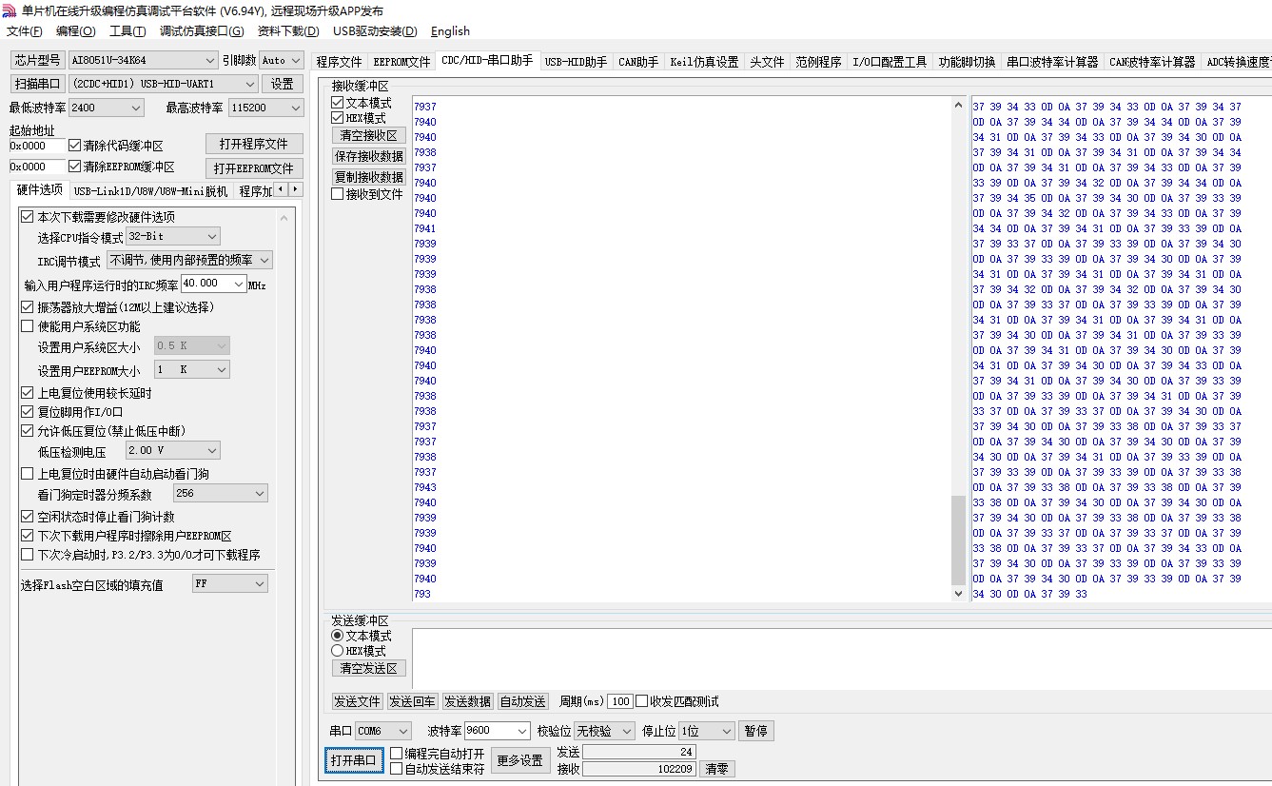Click the 打开串口 button
The height and width of the screenshot is (786, 1272).
(353, 760)
